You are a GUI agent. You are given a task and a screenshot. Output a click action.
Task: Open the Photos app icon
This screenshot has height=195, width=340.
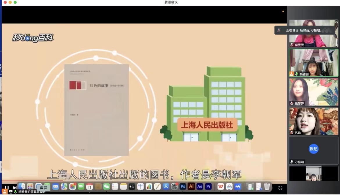[x=72, y=186]
